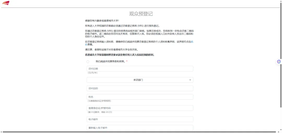This screenshot has height=133, width=282.
Task: Open the floating assistant robot icon
Action: pos(279,62)
